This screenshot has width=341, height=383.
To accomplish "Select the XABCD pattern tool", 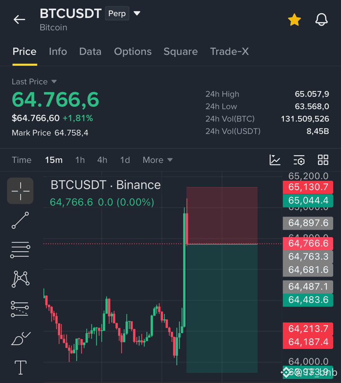I will point(21,279).
